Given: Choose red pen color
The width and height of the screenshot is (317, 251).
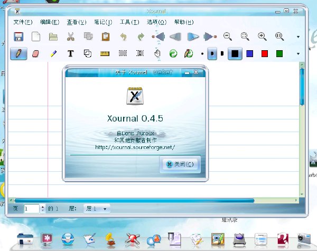Looking at the screenshot, I should click(265, 54).
